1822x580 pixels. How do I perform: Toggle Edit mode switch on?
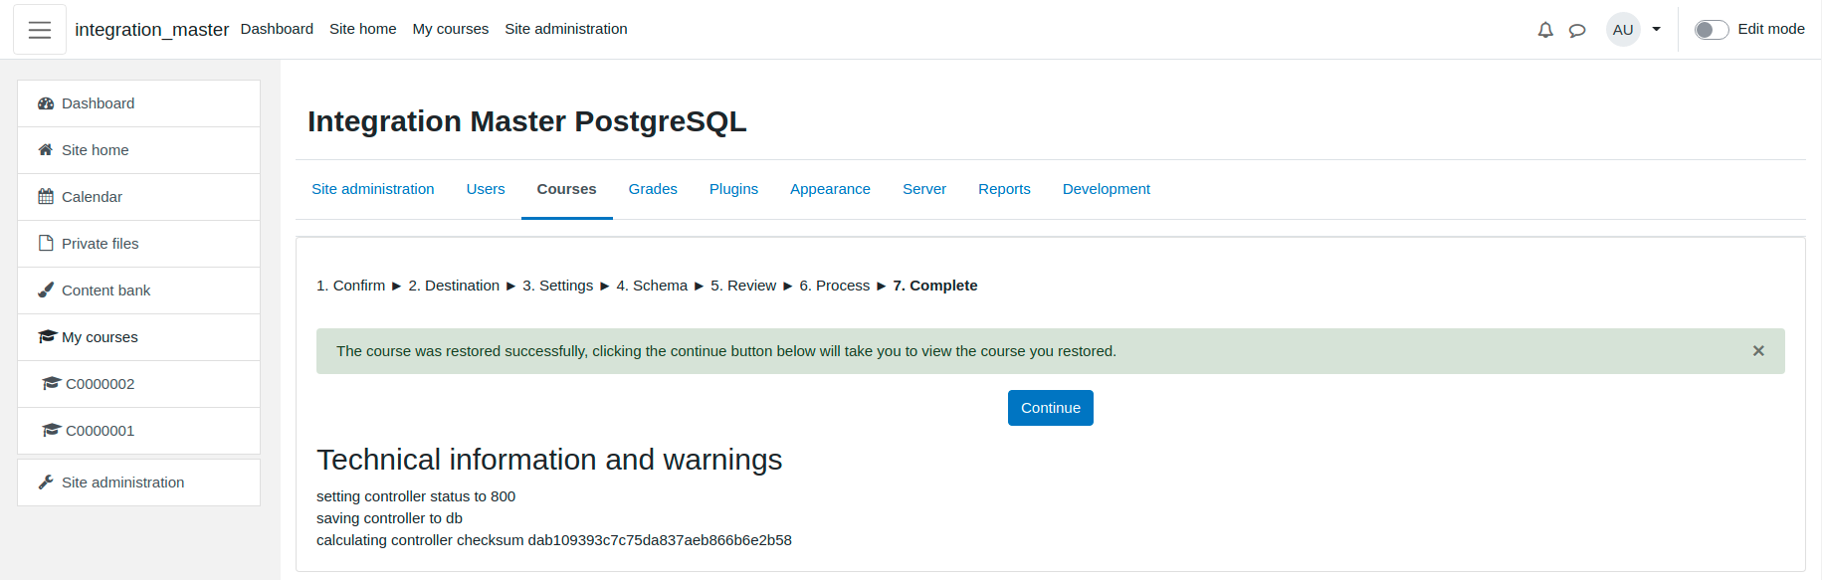[1712, 30]
